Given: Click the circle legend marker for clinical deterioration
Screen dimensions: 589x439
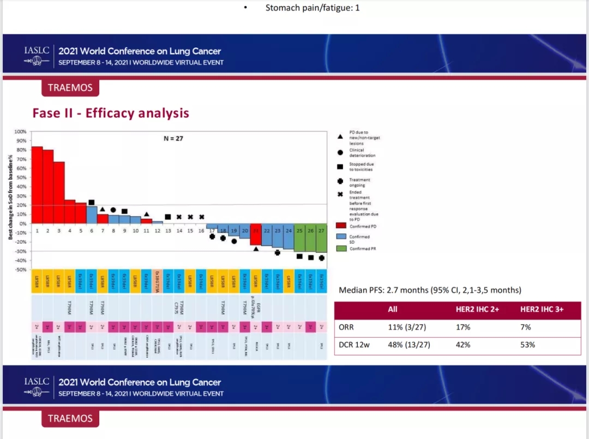Looking at the screenshot, I should 340,152.
